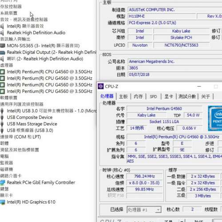Click the American Megatrends Inc. BIOS field
This screenshot has width=222, height=222.
click(175, 61)
